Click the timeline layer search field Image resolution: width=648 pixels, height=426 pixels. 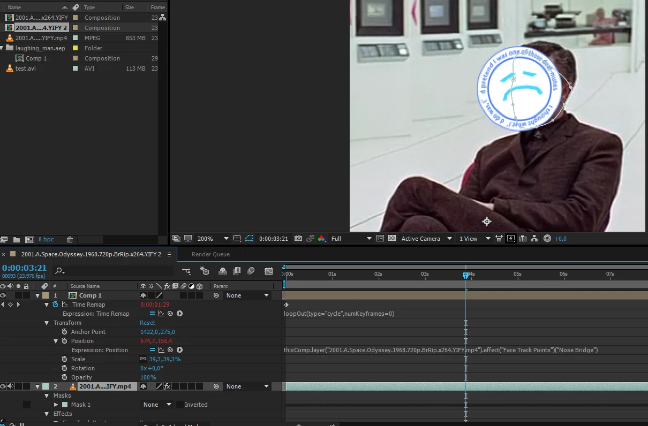[x=114, y=271]
